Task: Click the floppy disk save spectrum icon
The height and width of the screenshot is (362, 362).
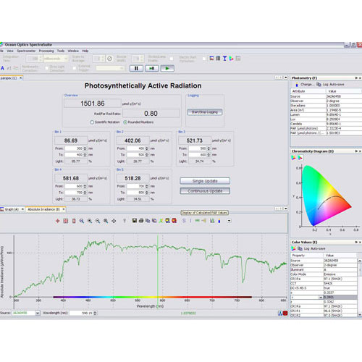Action: [135, 221]
